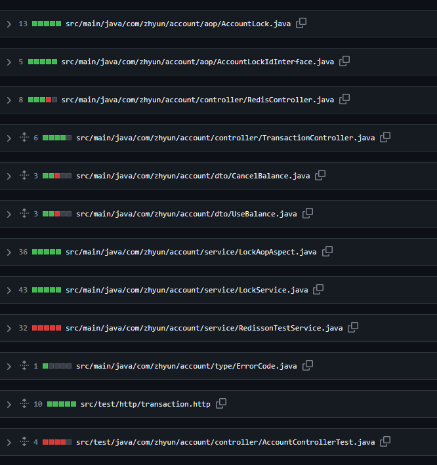The height and width of the screenshot is (465, 437).
Task: Open the TransactionController.java file link
Action: pyautogui.click(x=226, y=138)
